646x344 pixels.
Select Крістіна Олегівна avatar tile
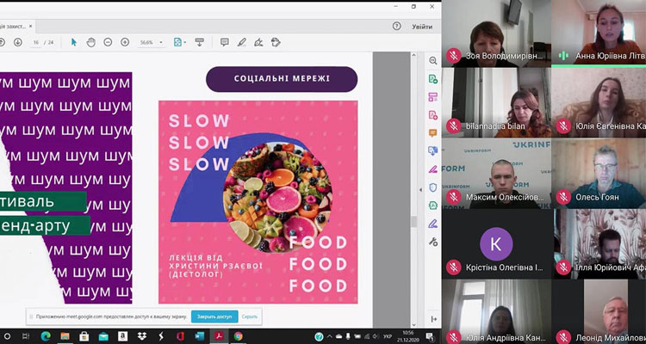point(496,244)
